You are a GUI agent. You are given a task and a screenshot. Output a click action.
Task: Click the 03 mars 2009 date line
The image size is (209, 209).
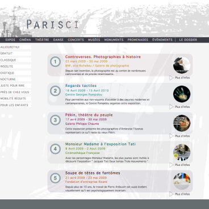(86, 61)
